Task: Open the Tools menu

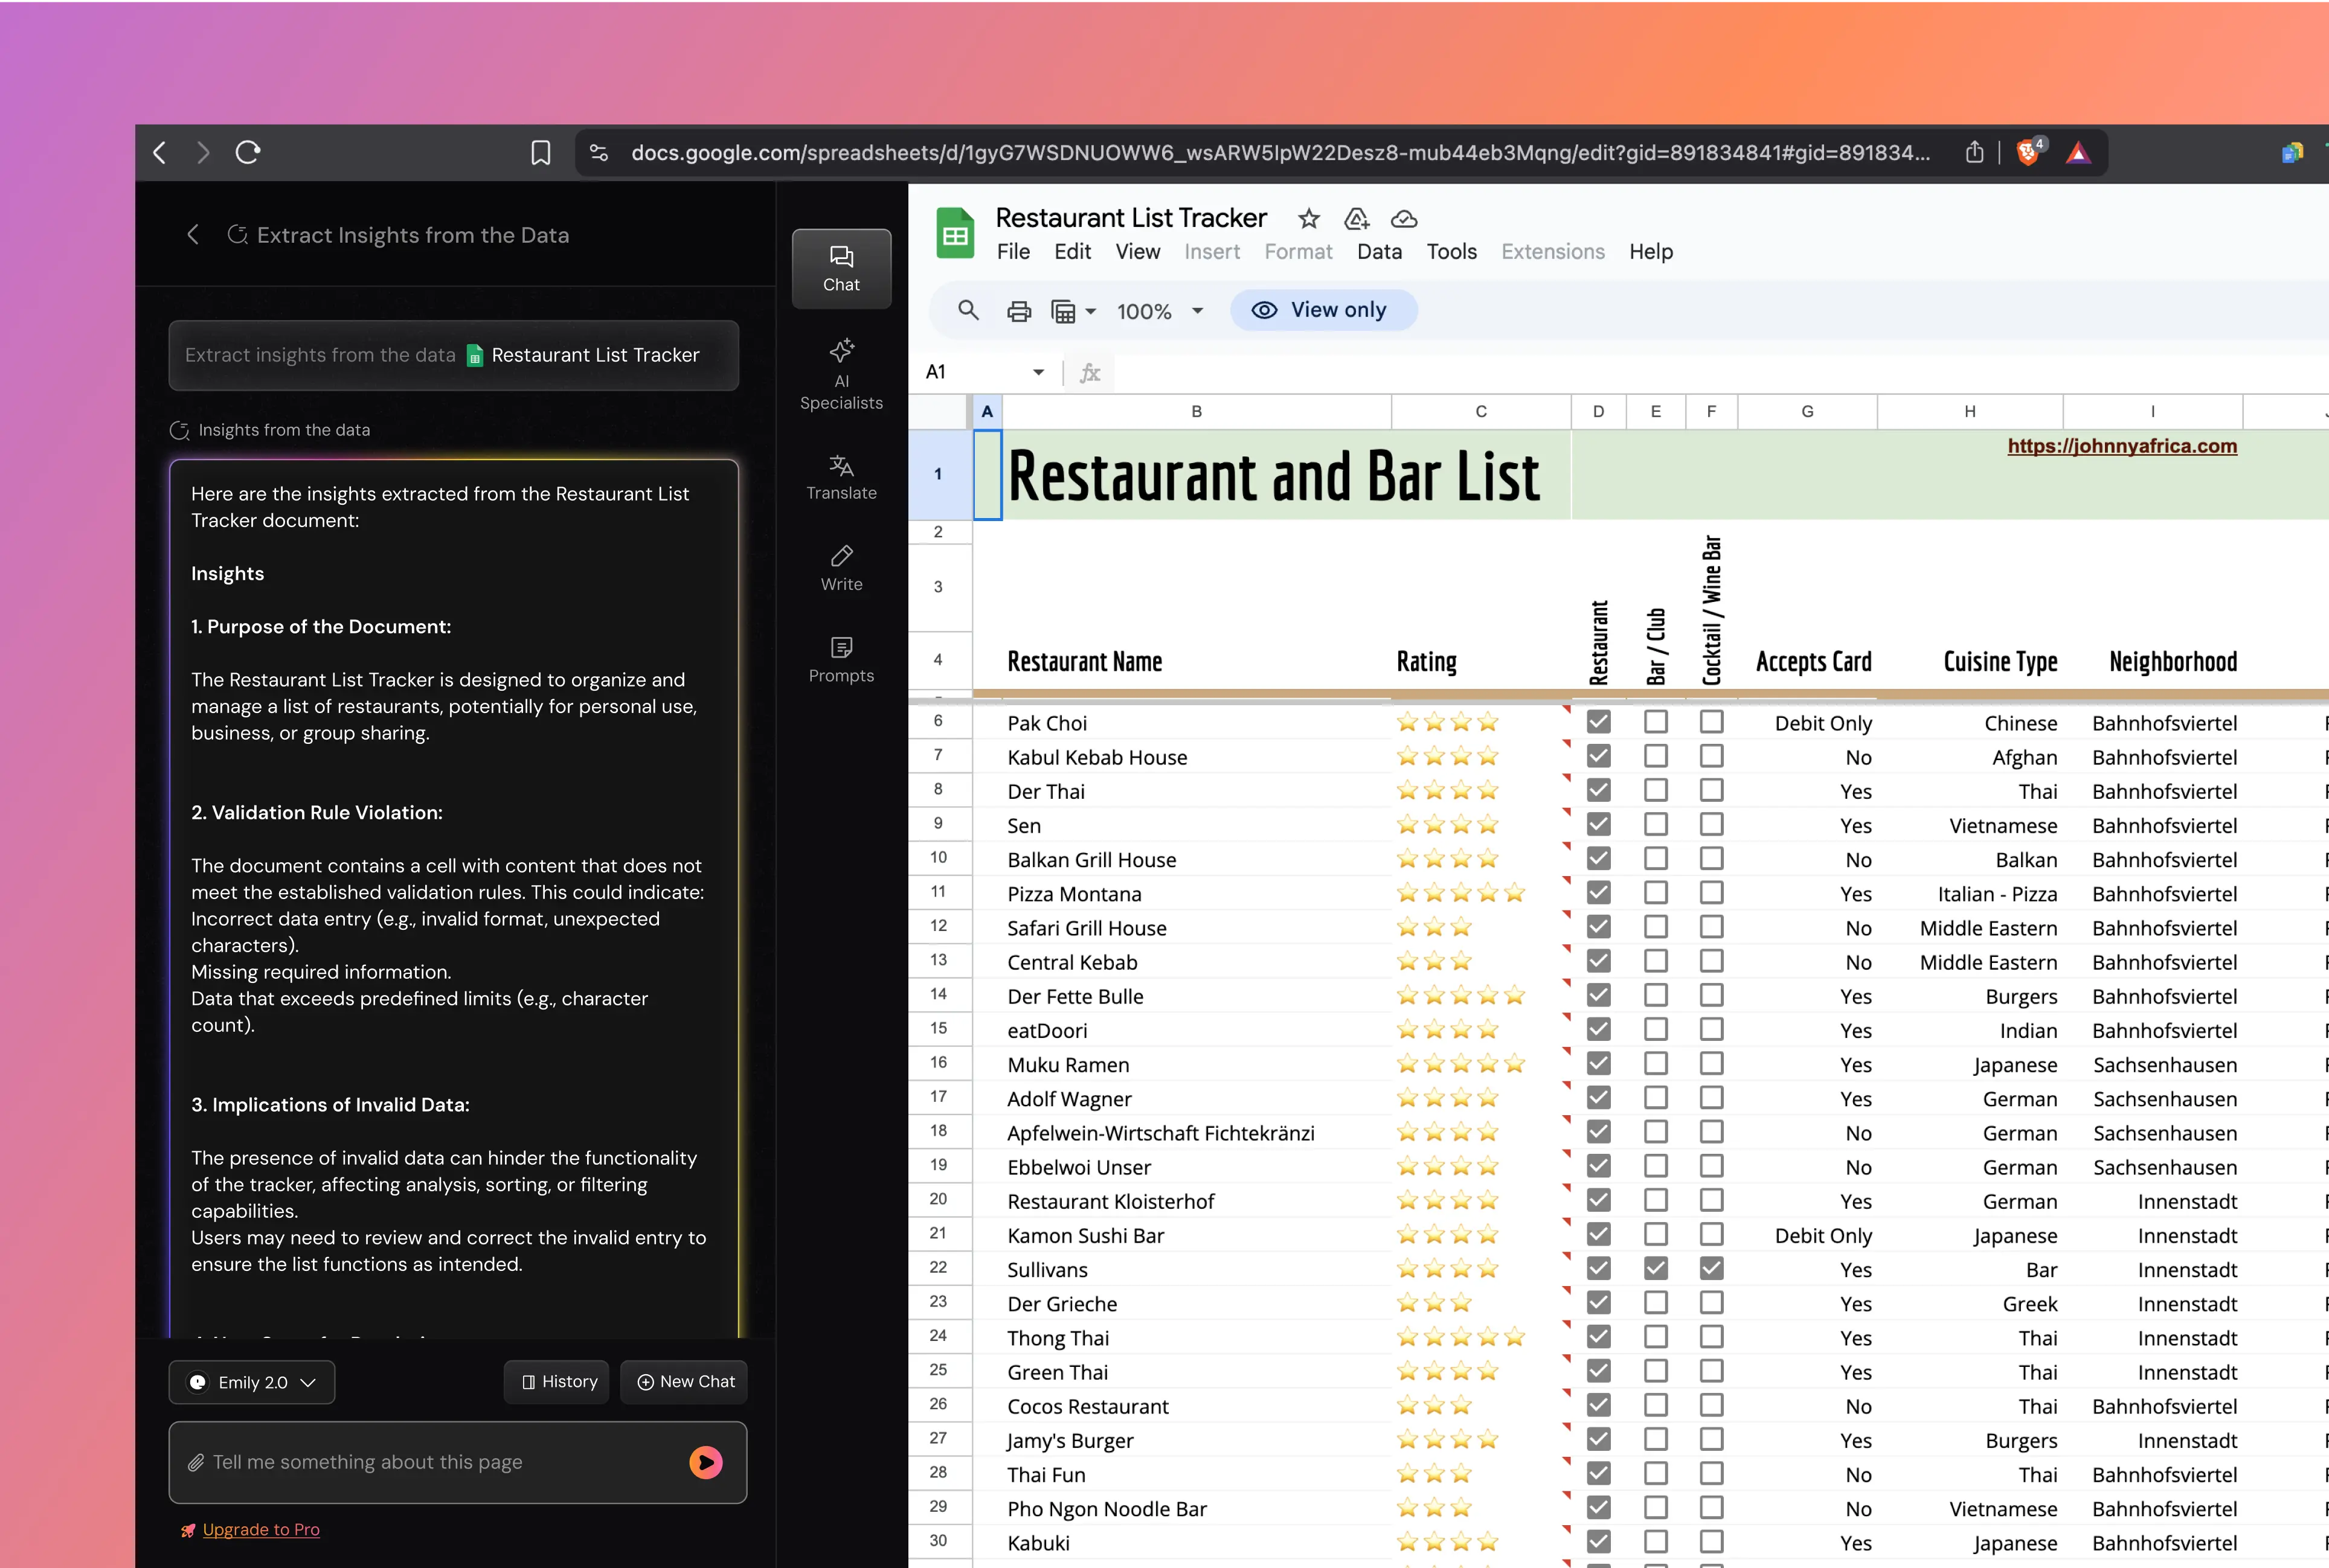Action: click(x=1451, y=252)
